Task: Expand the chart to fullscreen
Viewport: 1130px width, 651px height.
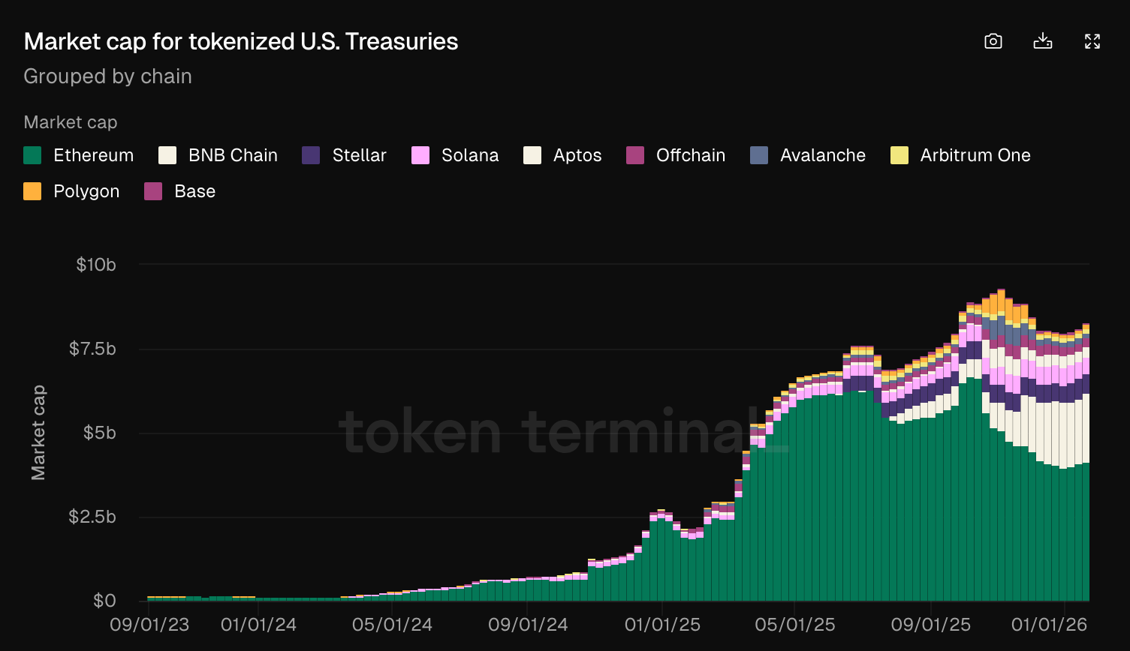Action: click(x=1092, y=41)
